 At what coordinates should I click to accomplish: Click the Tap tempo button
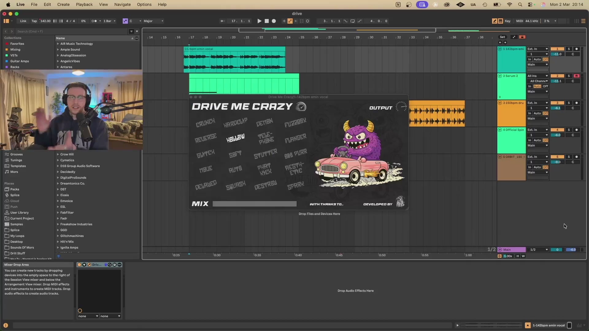pos(34,21)
